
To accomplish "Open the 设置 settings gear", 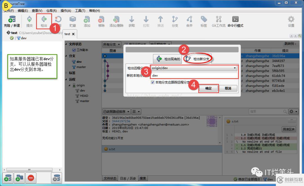I will [291, 21].
